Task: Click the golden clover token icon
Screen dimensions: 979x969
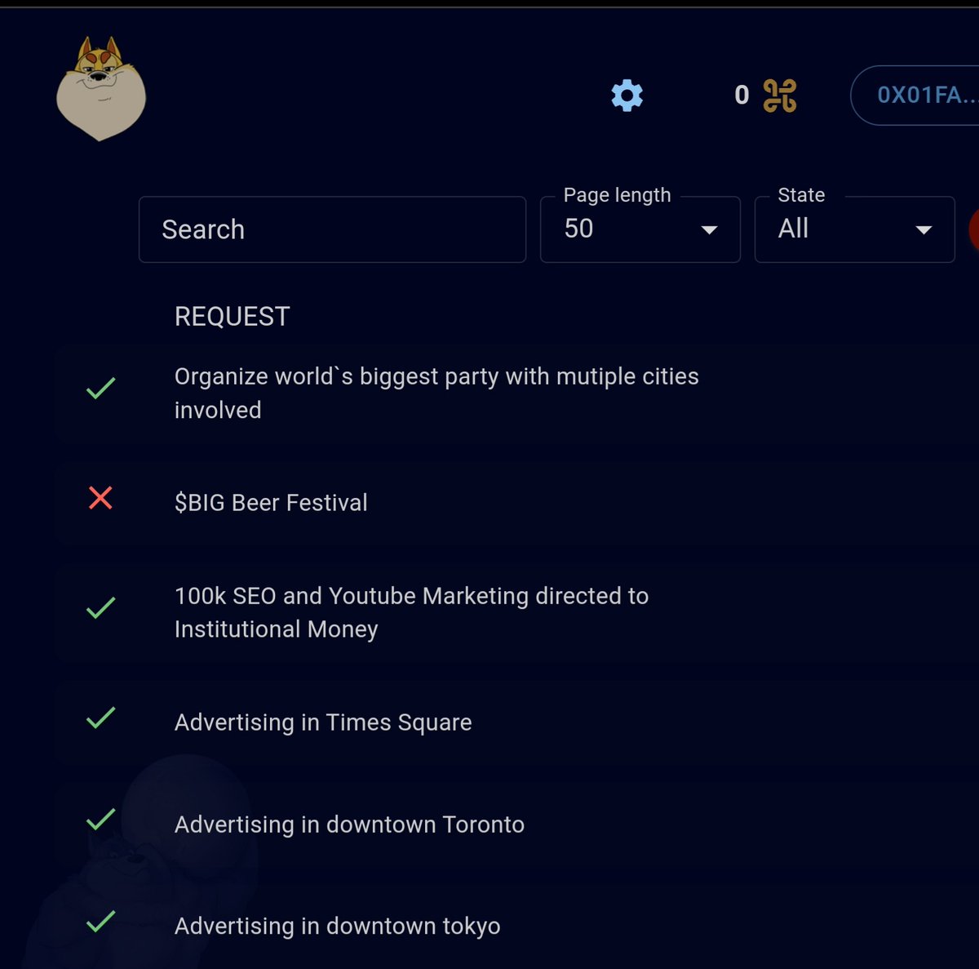Action: 777,96
